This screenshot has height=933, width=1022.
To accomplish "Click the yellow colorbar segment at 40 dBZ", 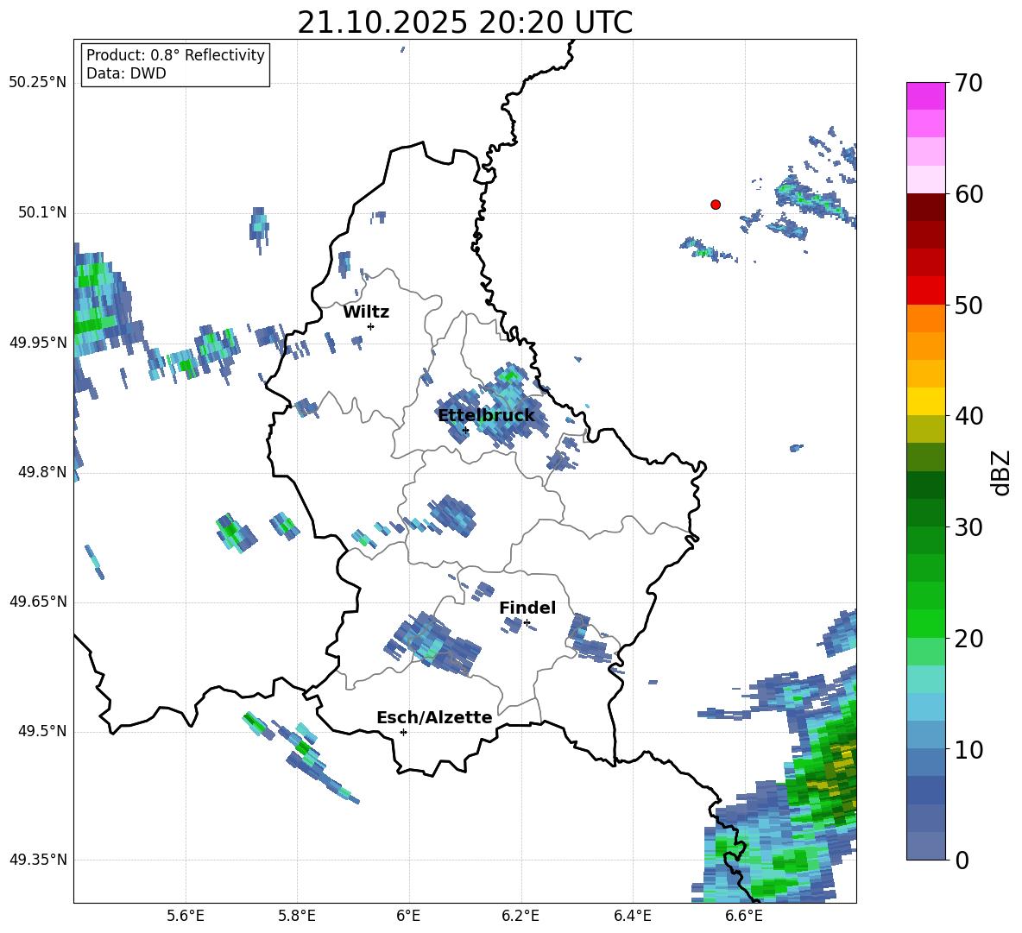I will [x=925, y=401].
